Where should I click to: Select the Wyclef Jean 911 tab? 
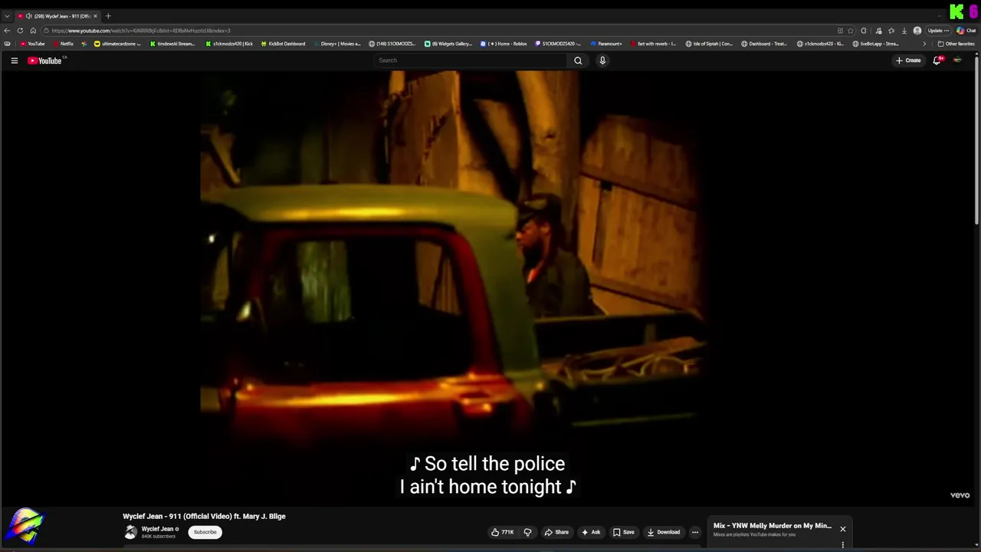[57, 16]
